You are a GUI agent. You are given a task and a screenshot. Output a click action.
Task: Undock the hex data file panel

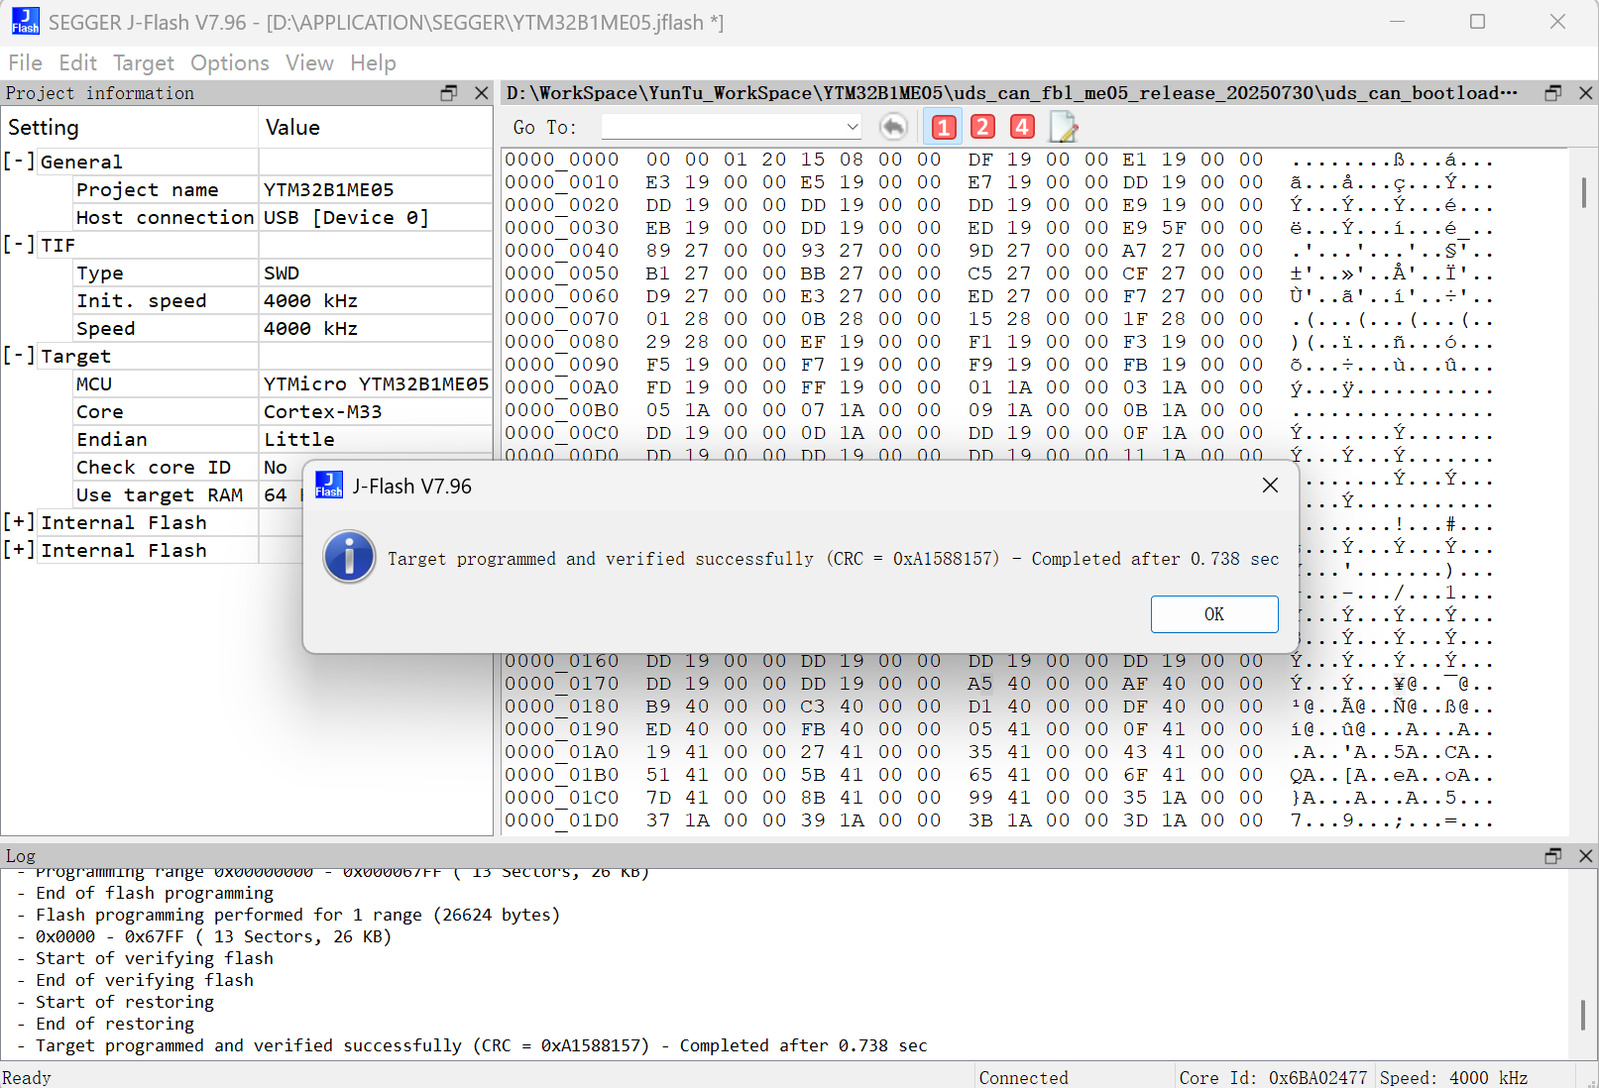click(x=1553, y=93)
